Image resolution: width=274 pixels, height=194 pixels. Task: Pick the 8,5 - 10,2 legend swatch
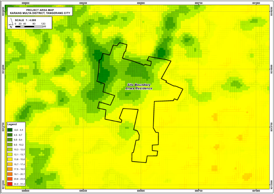10,145
